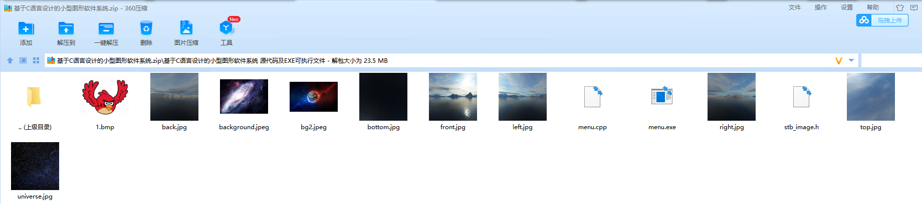Select the bg2.jpeg planet thumbnail
This screenshot has height=204, width=922.
tap(314, 97)
